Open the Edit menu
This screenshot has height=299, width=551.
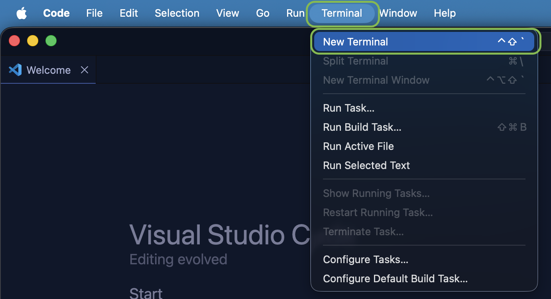[129, 13]
